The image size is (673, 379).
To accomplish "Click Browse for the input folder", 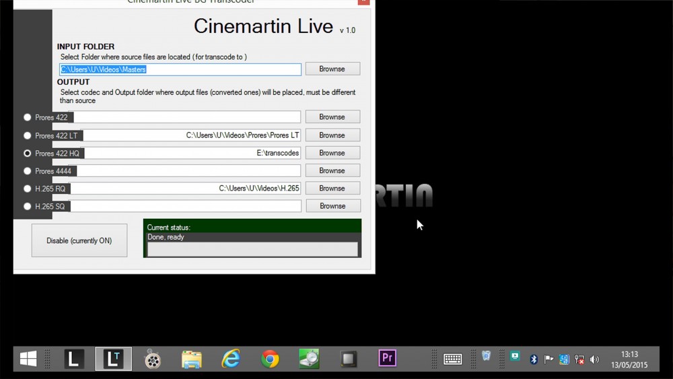I will (332, 69).
